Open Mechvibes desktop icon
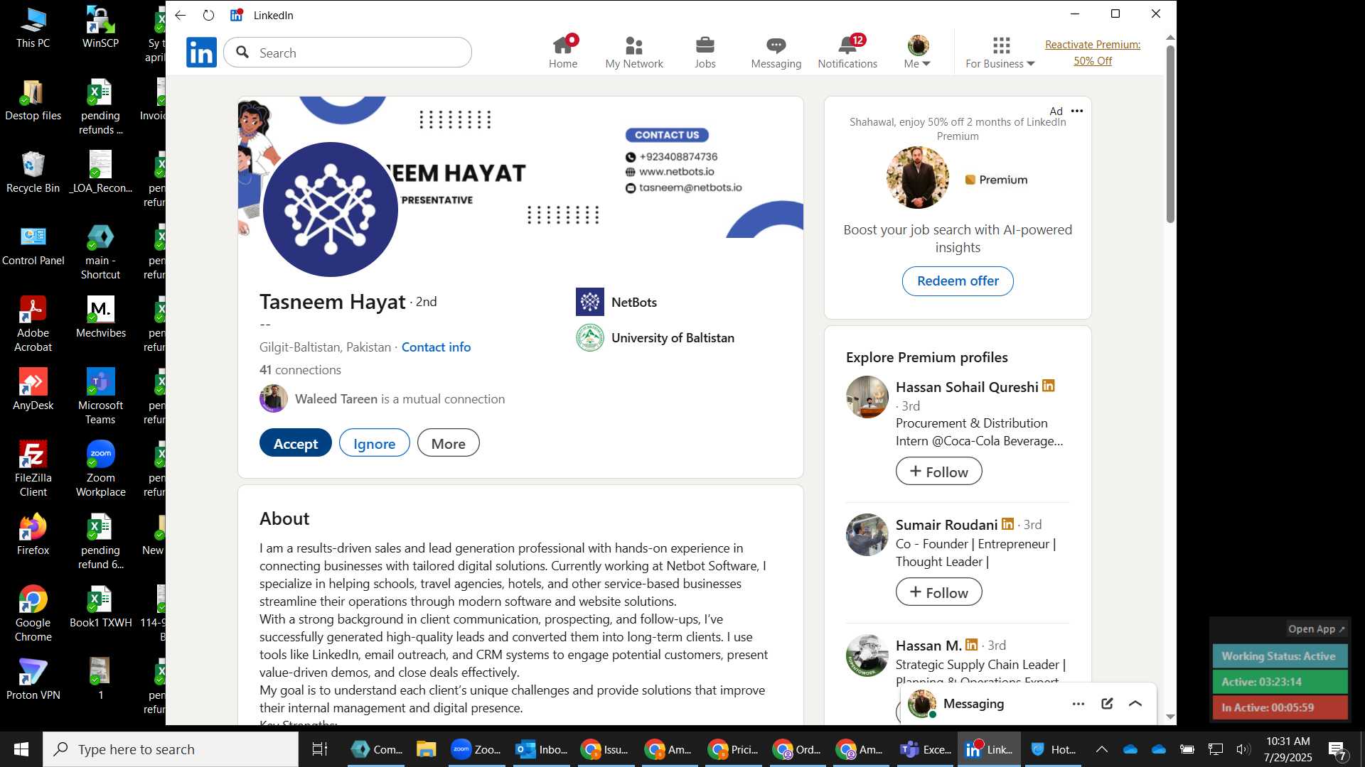The height and width of the screenshot is (767, 1365). (100, 317)
